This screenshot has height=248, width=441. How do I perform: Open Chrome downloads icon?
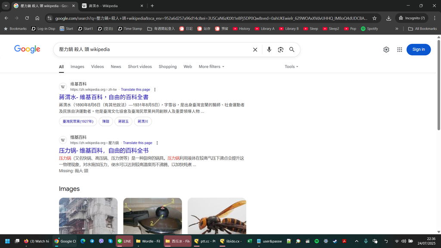tap(388, 18)
